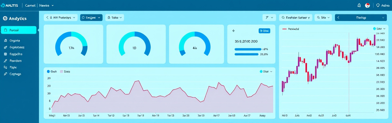Open the area chart 'Dliat' dropdown chevron
The image size is (392, 123).
click(x=271, y=72)
